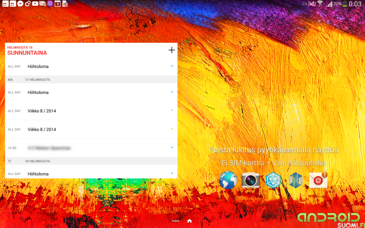Tap 'Poista lukitus pyyhkäisemällä näyttöä' unlock text

273,150
